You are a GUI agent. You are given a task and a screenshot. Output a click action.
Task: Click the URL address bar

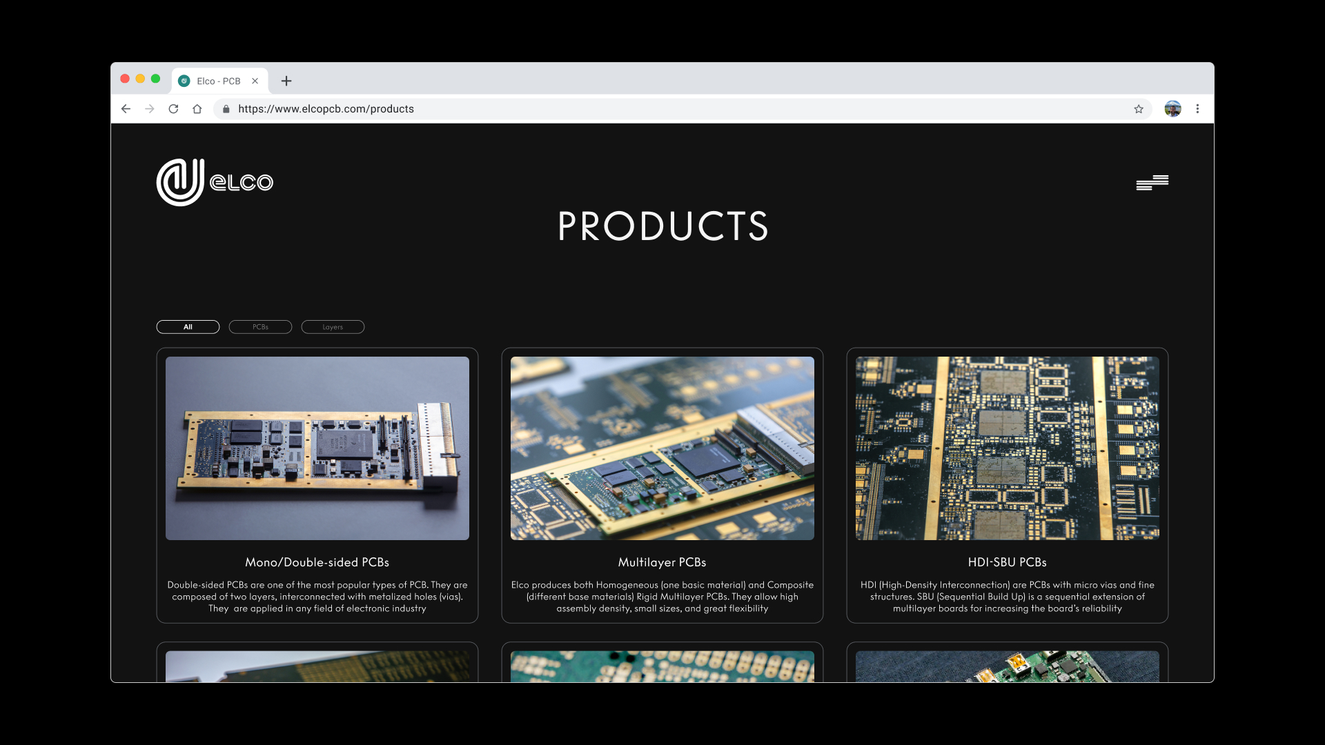point(621,109)
